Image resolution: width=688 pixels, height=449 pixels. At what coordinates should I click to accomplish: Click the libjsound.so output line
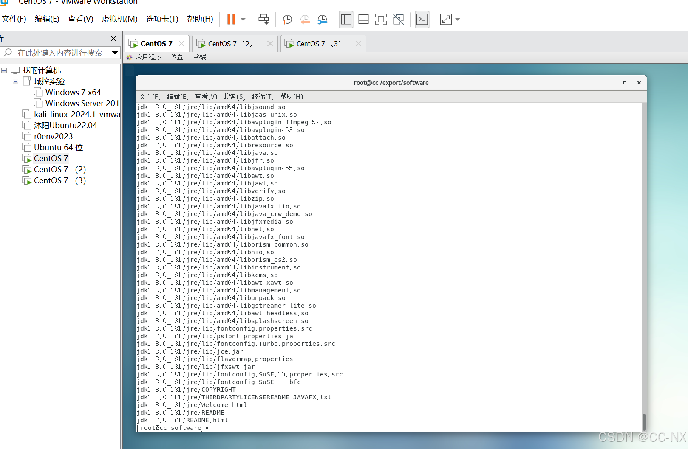[211, 107]
